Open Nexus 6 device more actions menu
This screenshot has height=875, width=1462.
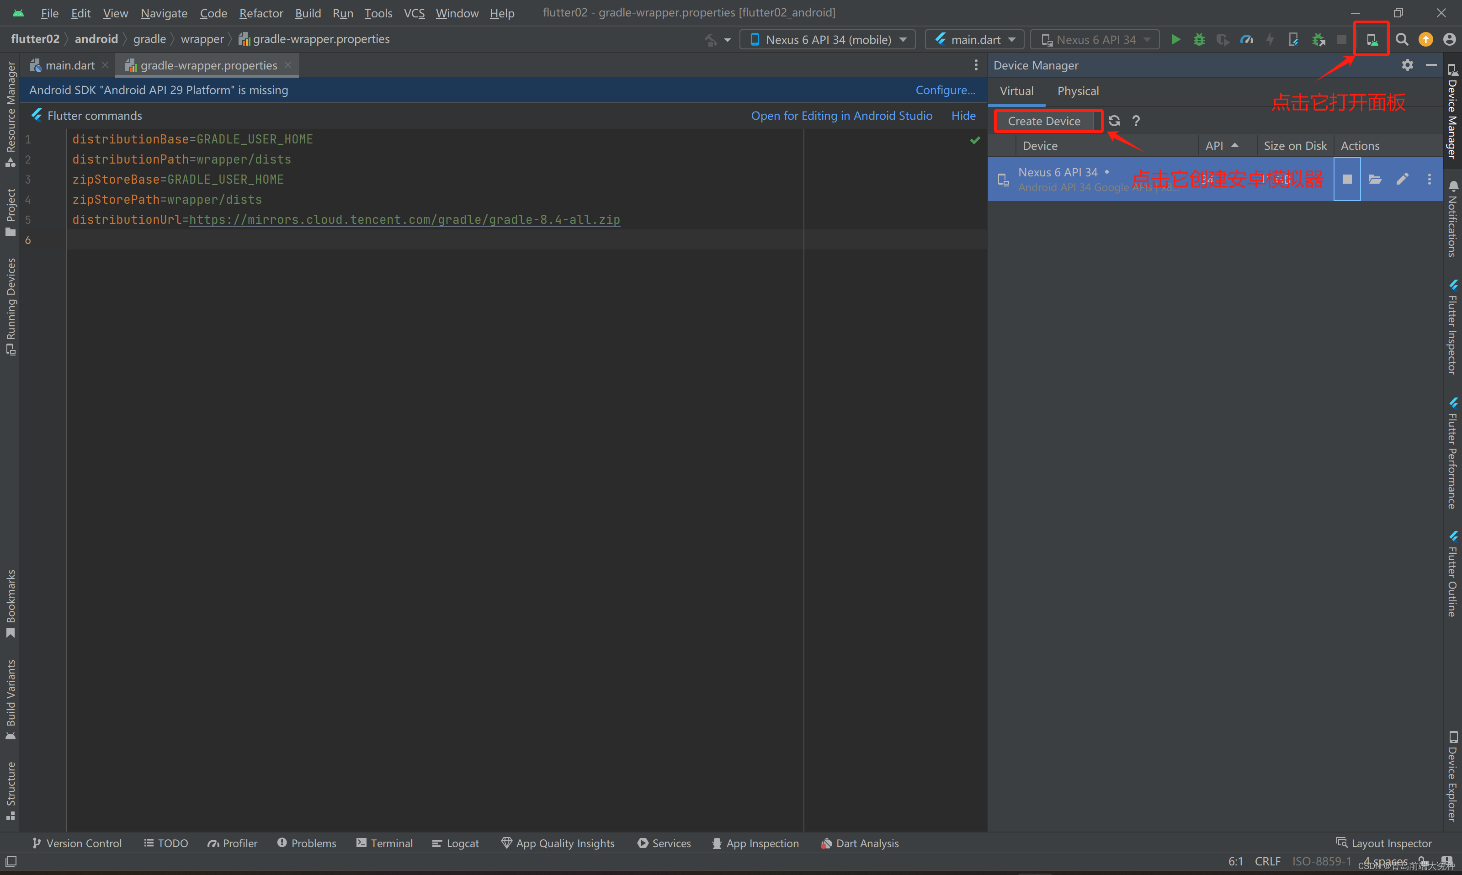[x=1429, y=179]
